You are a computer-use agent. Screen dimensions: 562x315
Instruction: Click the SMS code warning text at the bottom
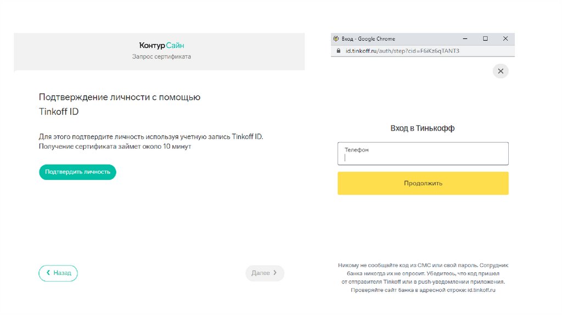point(423,277)
